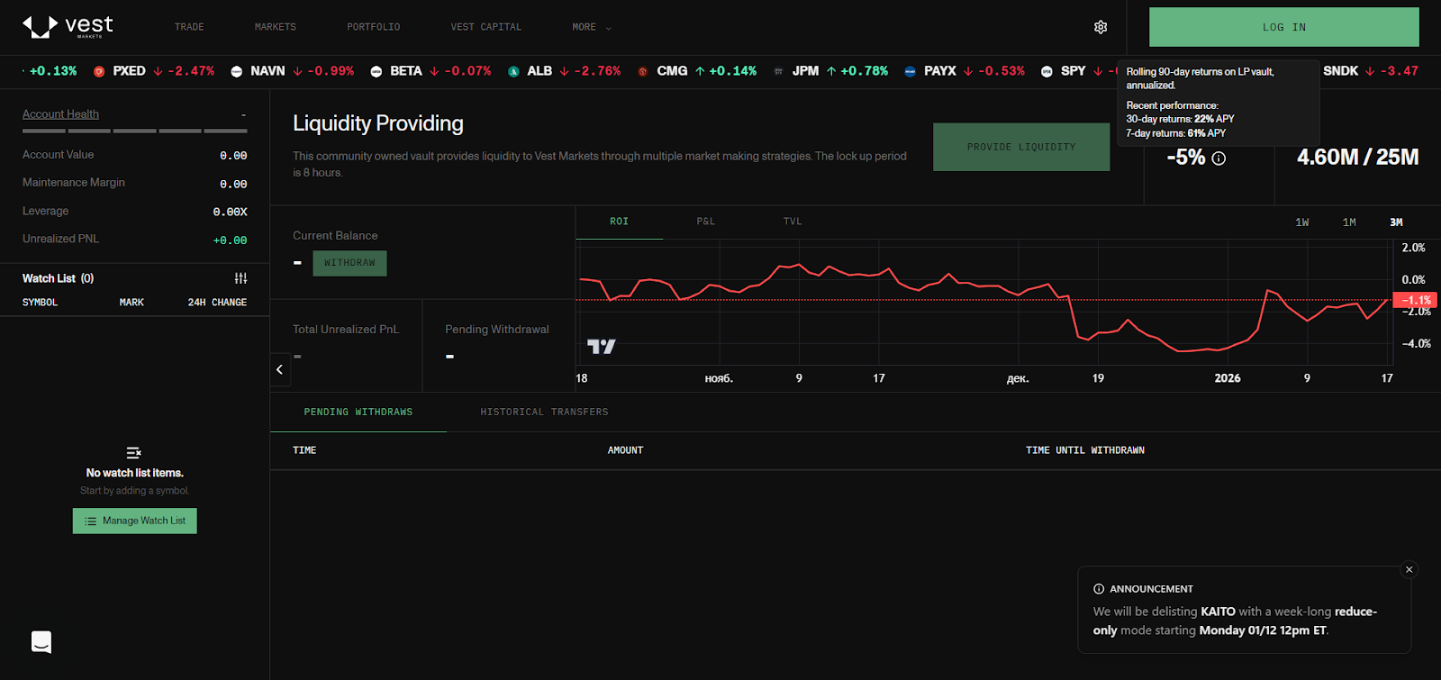Click Manage Watch List button
The height and width of the screenshot is (680, 1441).
(x=135, y=521)
